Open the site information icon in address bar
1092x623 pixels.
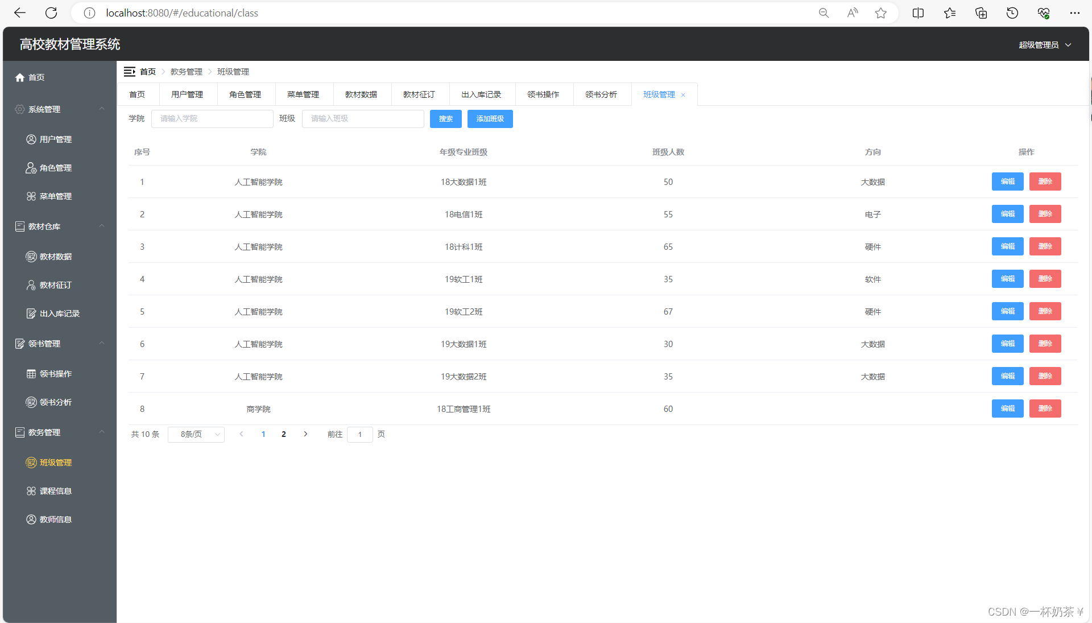click(x=89, y=13)
